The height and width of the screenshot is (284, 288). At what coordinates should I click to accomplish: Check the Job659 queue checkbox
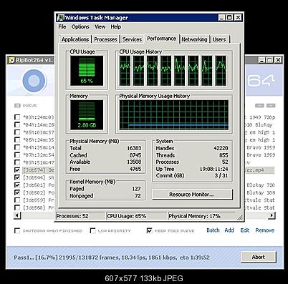17,200
